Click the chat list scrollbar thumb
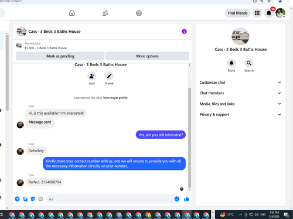 point(7,73)
